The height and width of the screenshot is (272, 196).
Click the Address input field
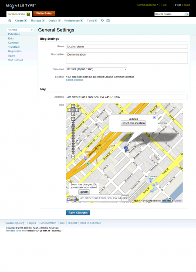tap(127, 97)
